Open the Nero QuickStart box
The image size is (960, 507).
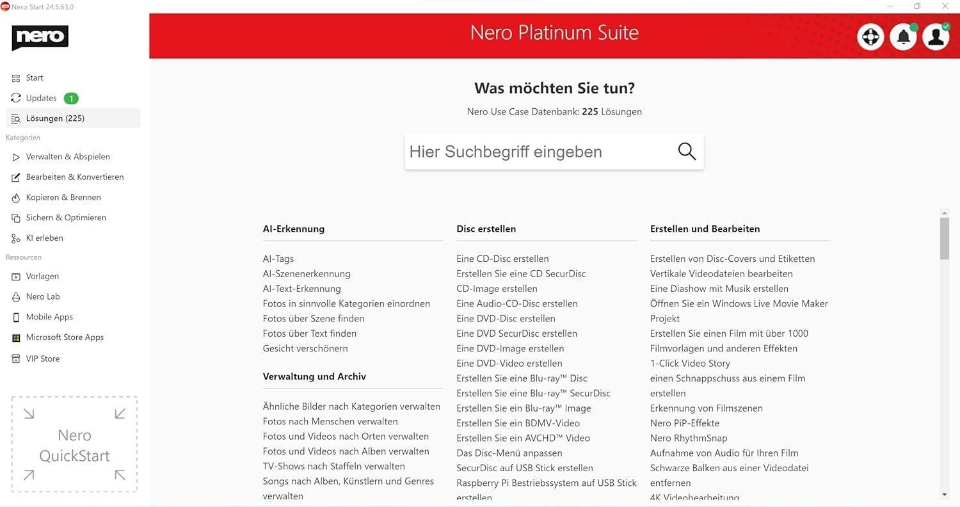74,445
